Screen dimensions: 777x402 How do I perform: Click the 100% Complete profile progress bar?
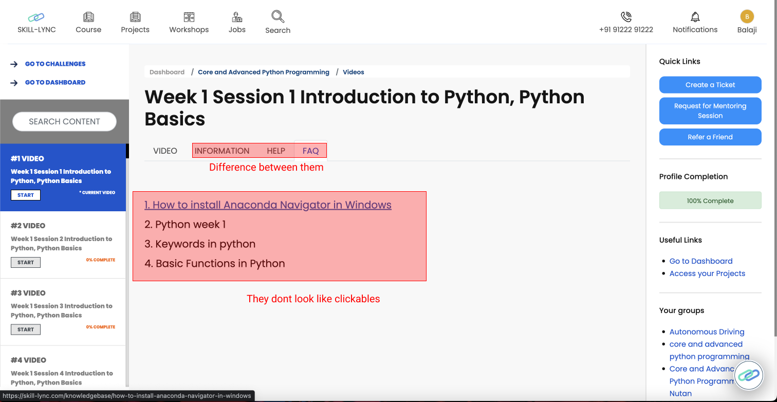(x=710, y=200)
